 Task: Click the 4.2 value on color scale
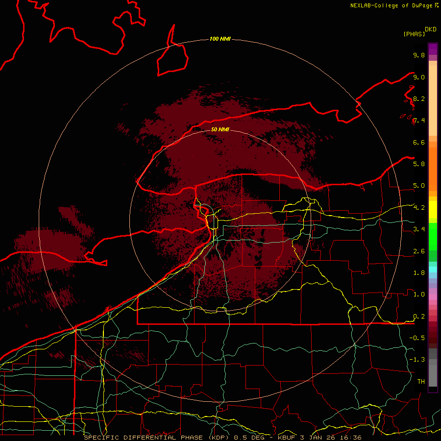click(x=419, y=208)
